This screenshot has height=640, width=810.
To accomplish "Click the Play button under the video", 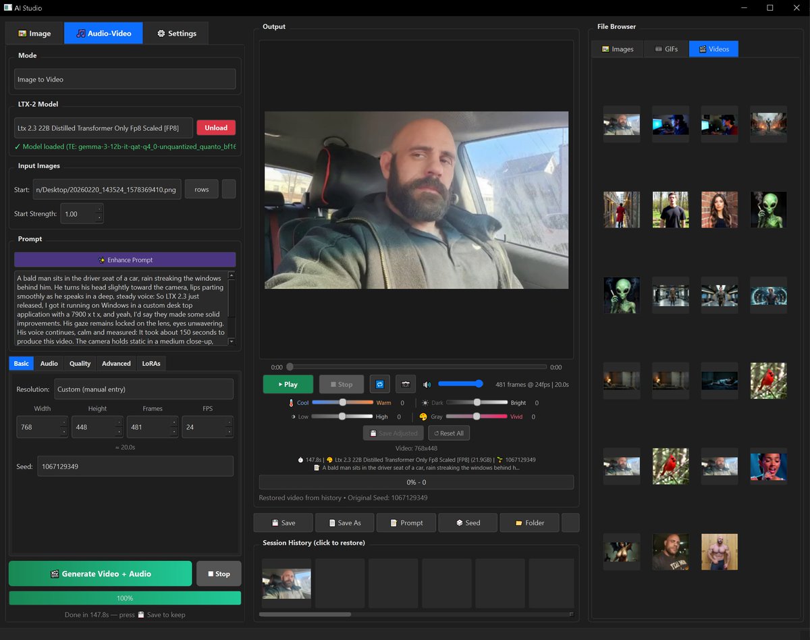I will pyautogui.click(x=288, y=384).
